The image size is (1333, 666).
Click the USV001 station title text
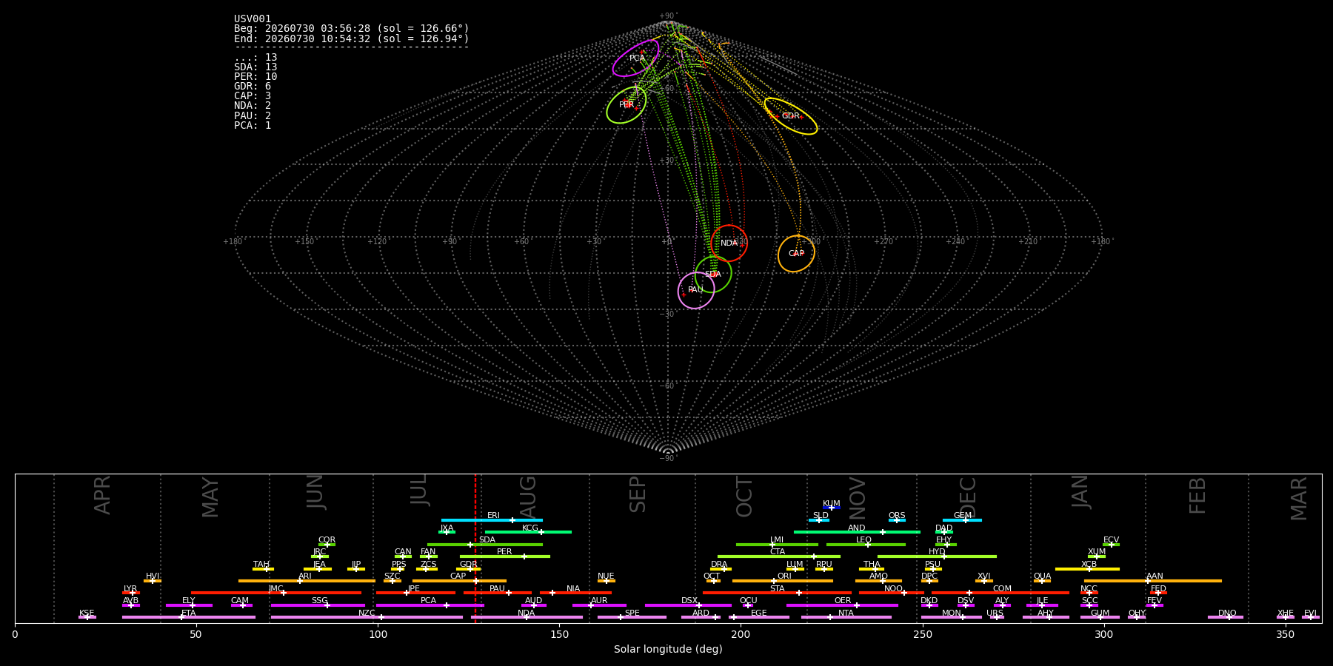coord(253,18)
